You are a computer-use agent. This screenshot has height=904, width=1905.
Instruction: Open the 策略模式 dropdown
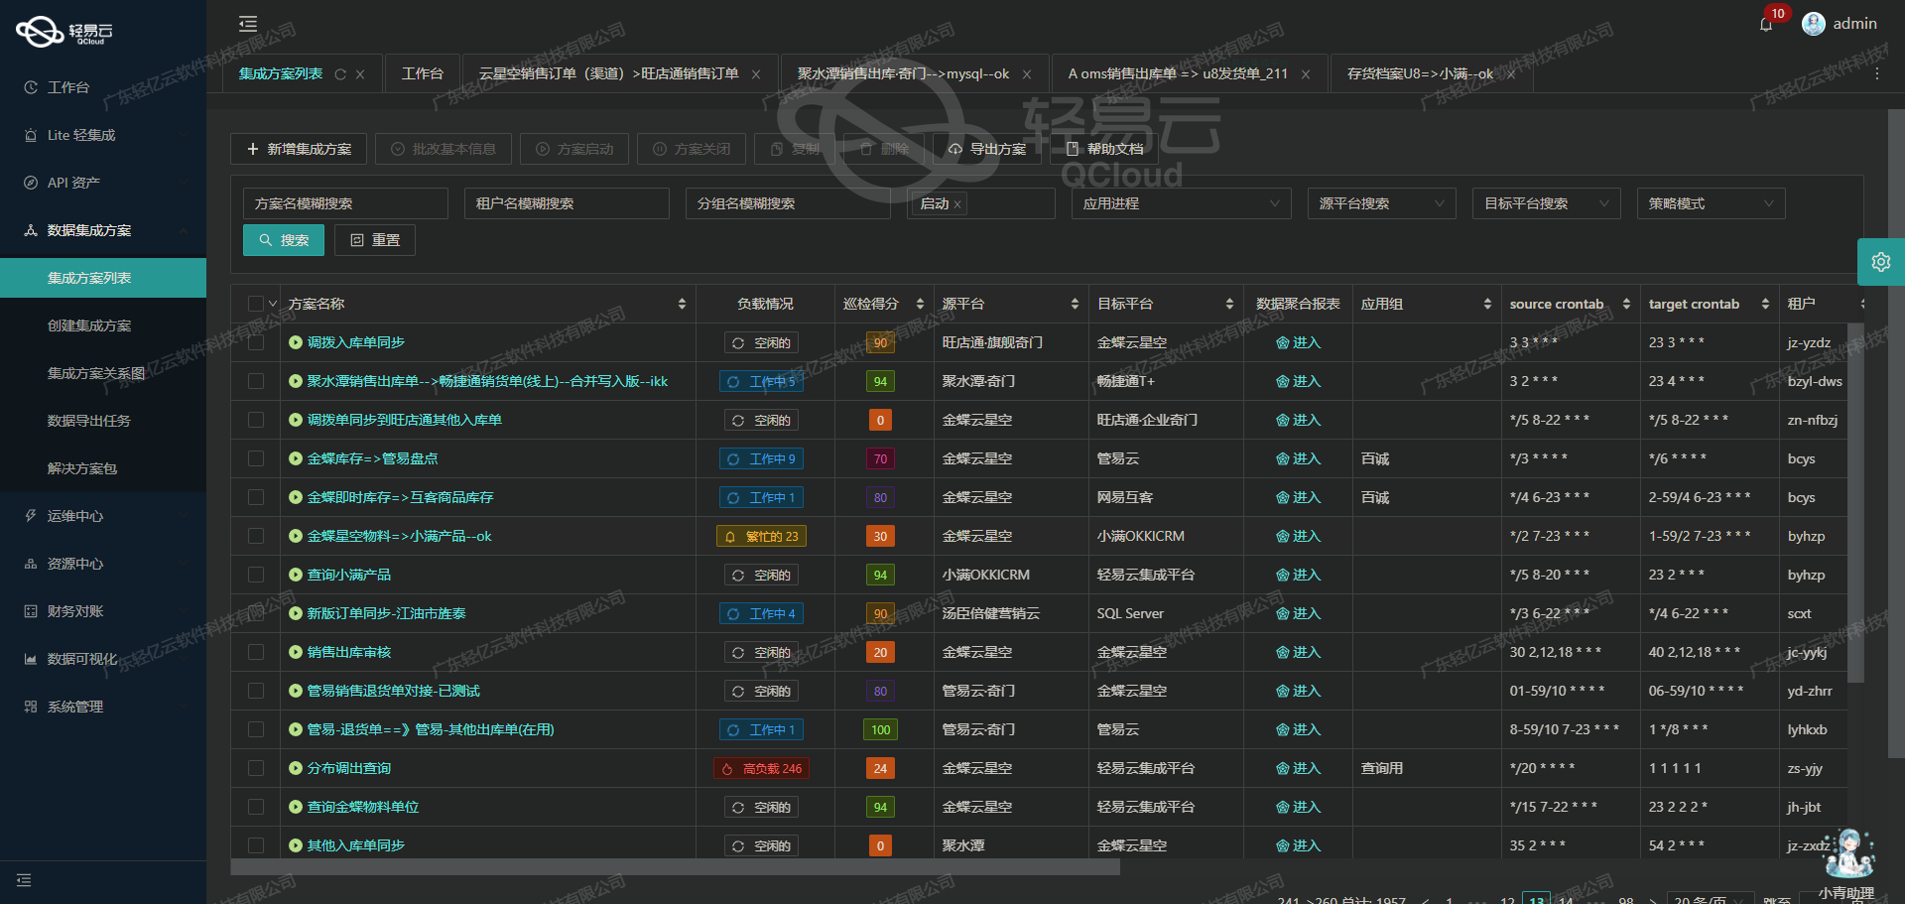(1711, 203)
